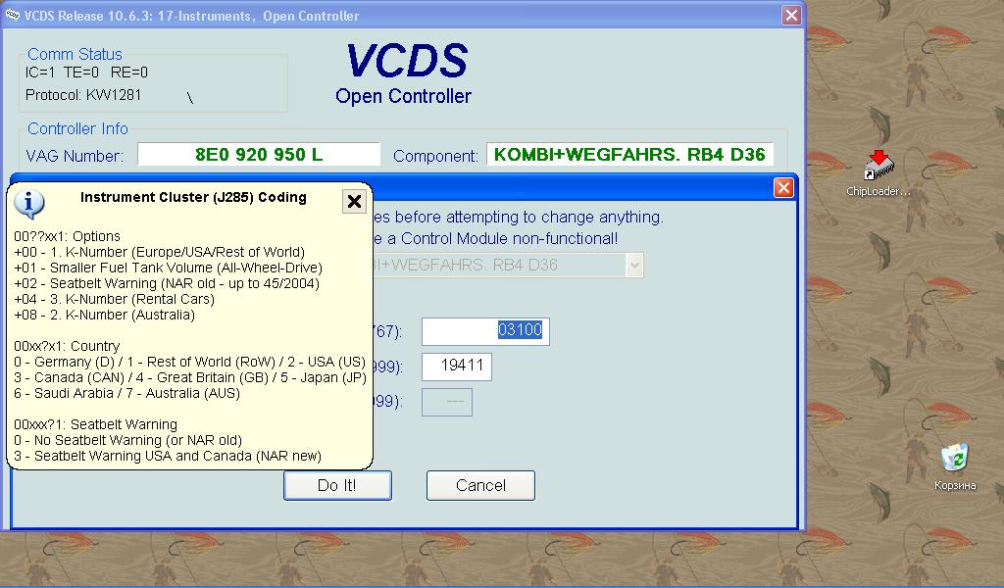Click '+00 - 1. K-Number' option line
The width and height of the screenshot is (1004, 588).
[x=160, y=252]
